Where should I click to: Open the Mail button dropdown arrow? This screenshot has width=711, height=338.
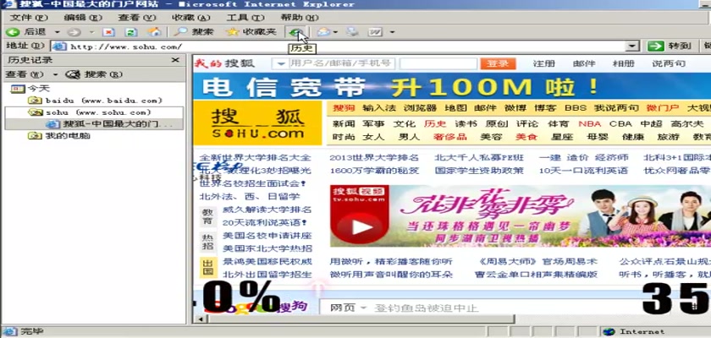click(x=335, y=32)
